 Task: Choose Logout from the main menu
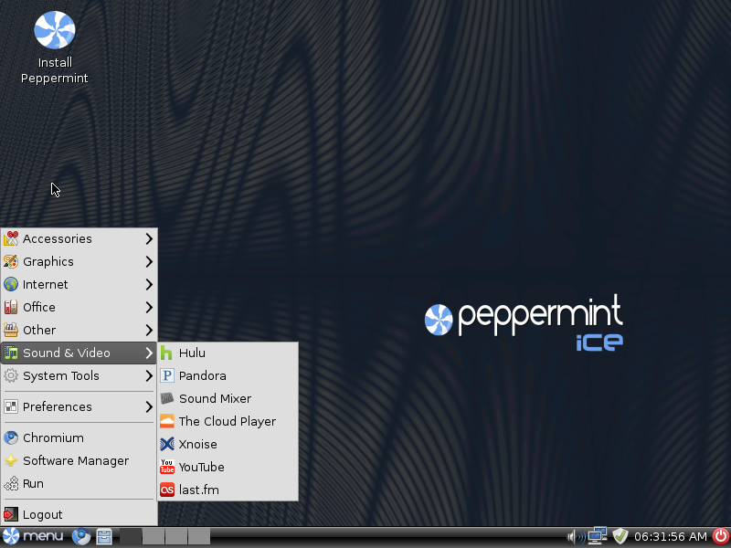coord(42,515)
